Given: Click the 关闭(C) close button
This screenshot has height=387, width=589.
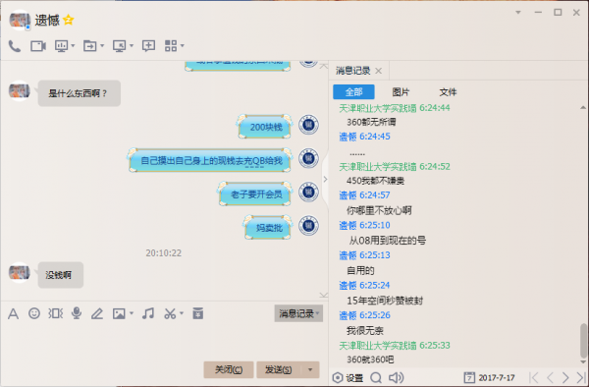Looking at the screenshot, I should pyautogui.click(x=229, y=369).
